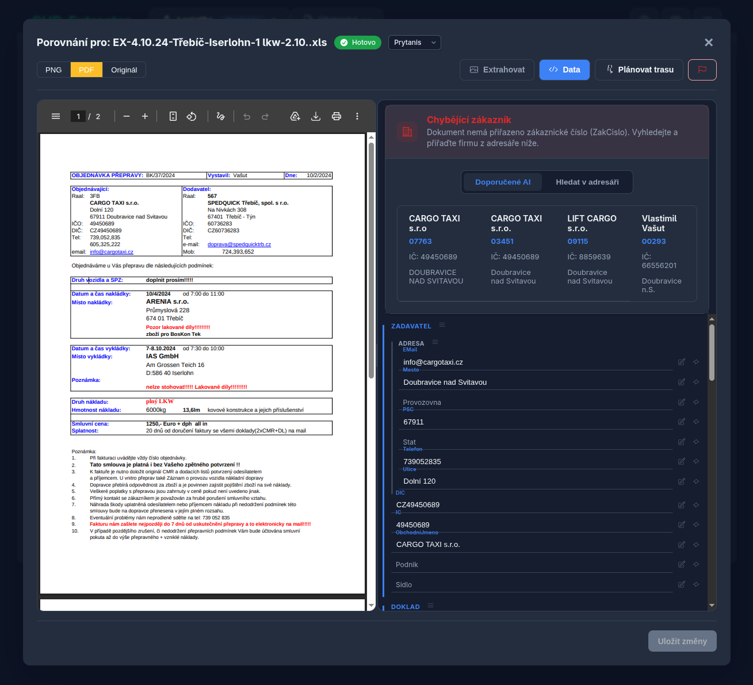Click Uložit změny button

coord(682,641)
